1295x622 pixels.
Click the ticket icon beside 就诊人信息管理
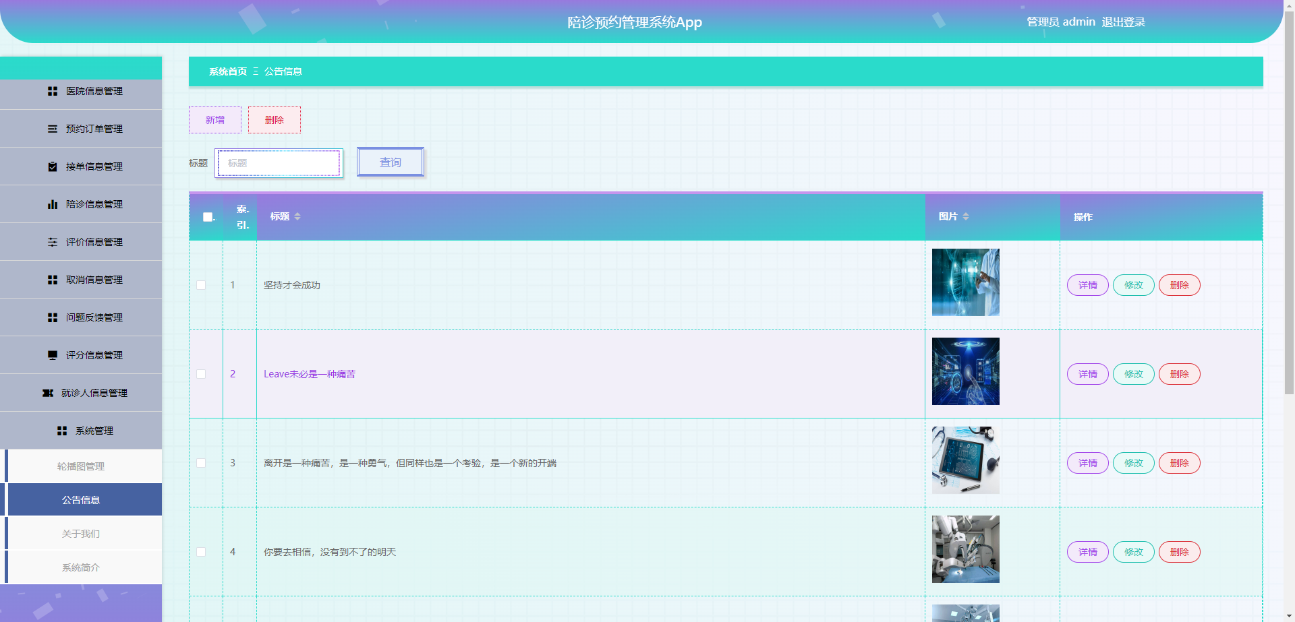point(48,393)
